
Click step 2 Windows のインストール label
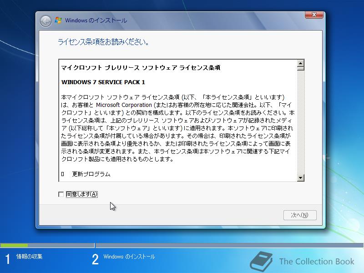coord(129,257)
